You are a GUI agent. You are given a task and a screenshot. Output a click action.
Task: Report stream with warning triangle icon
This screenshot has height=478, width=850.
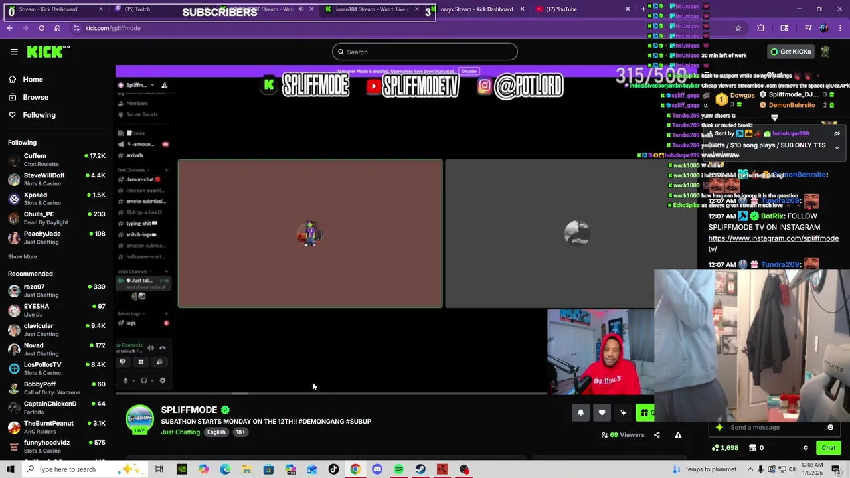(678, 435)
